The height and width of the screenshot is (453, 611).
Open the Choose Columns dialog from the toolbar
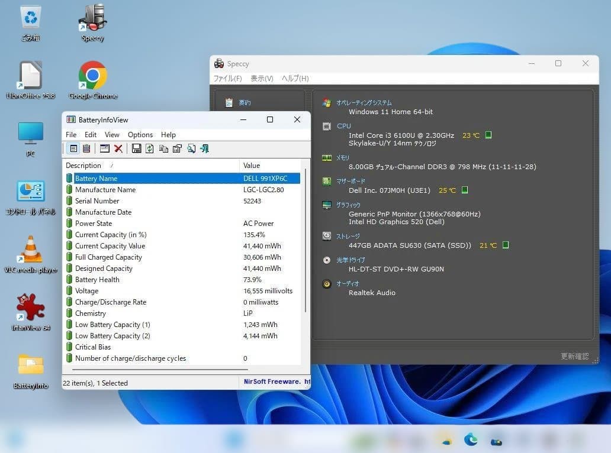(x=106, y=148)
